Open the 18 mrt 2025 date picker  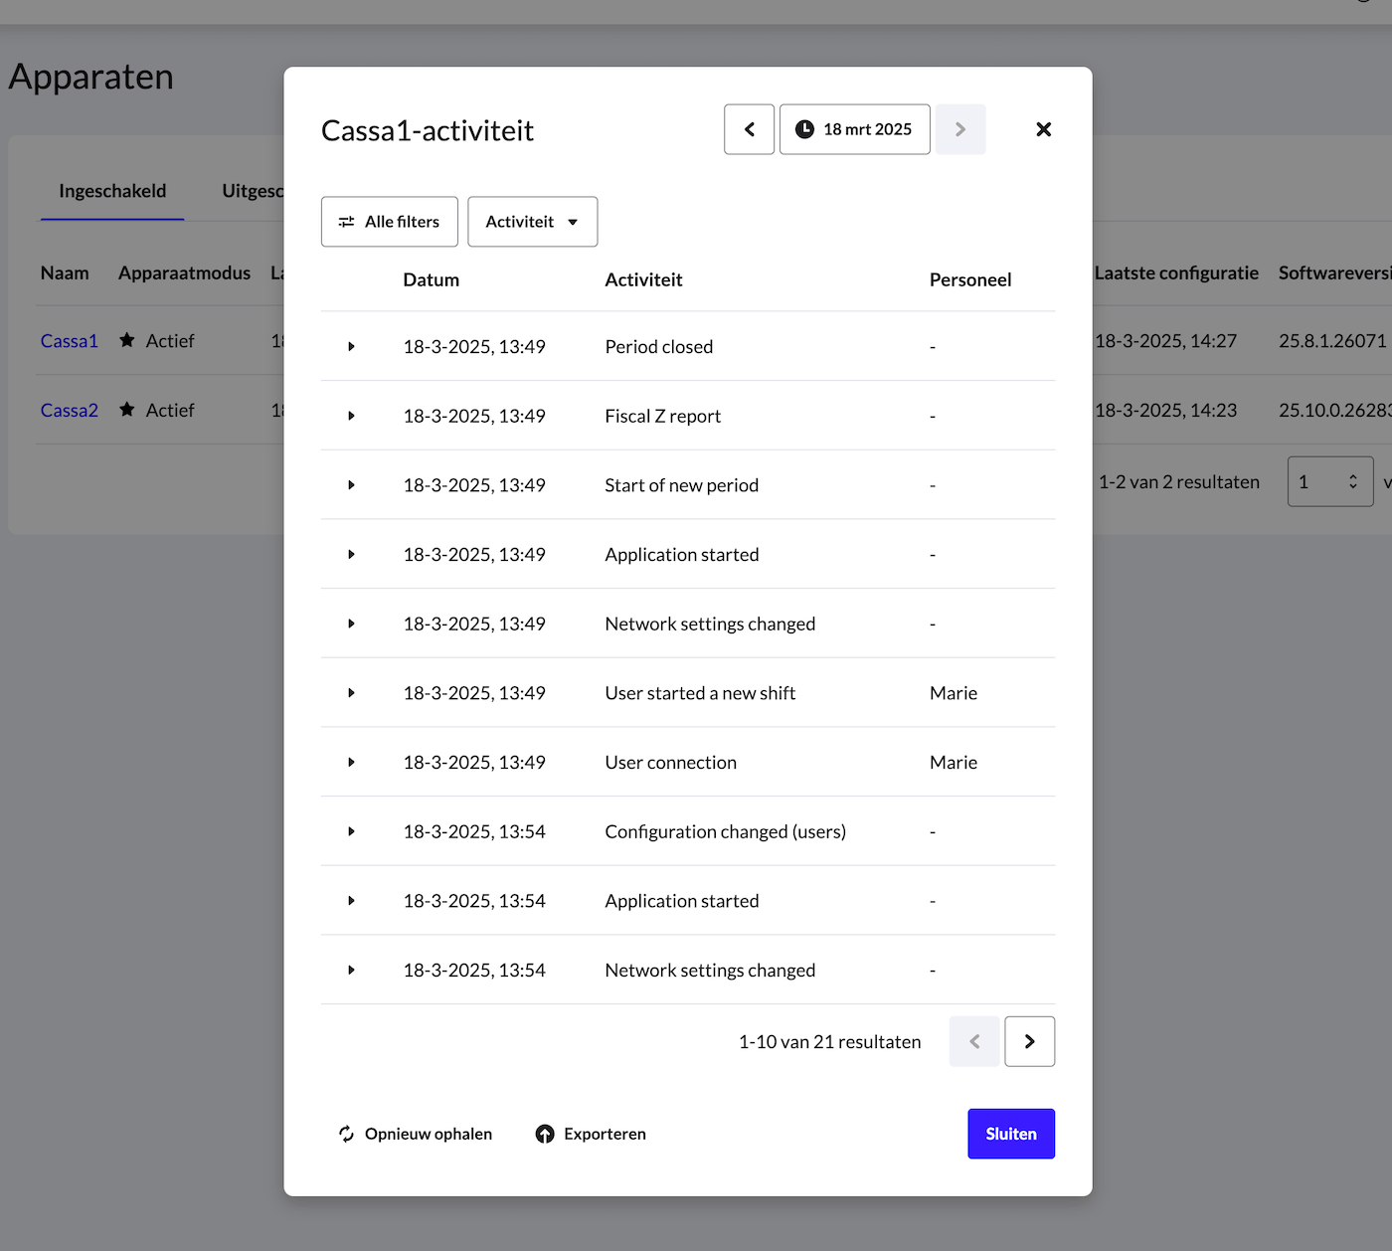coord(854,129)
